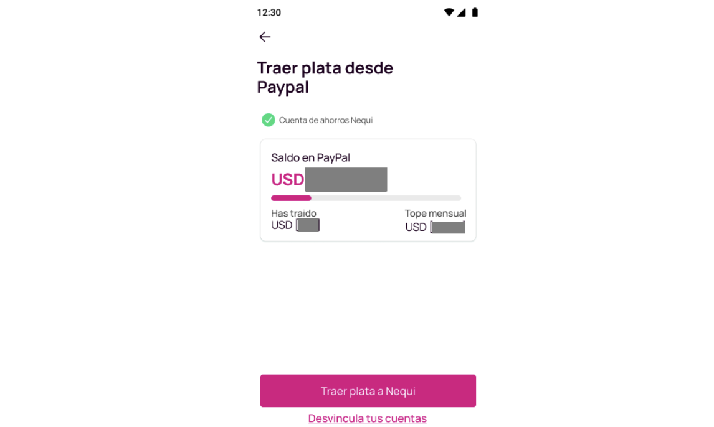714x427 pixels.
Task: Tap the battery status icon
Action: click(x=475, y=12)
